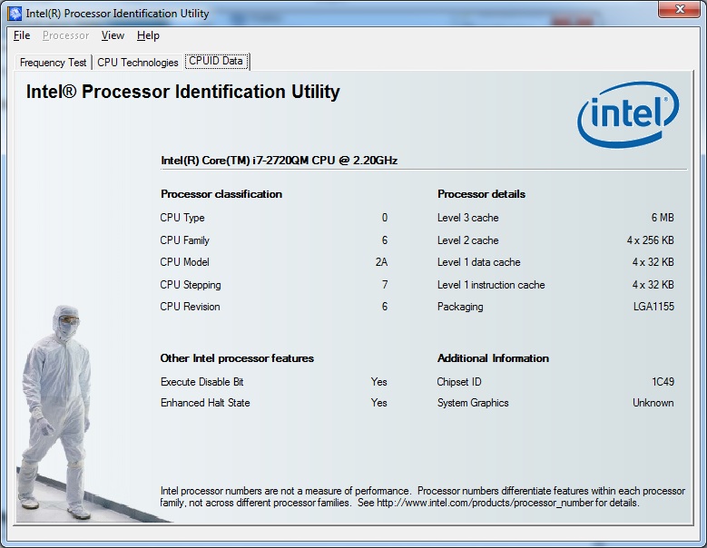Click the 'CPU Stepping' label
This screenshot has height=548, width=707.
(x=191, y=285)
